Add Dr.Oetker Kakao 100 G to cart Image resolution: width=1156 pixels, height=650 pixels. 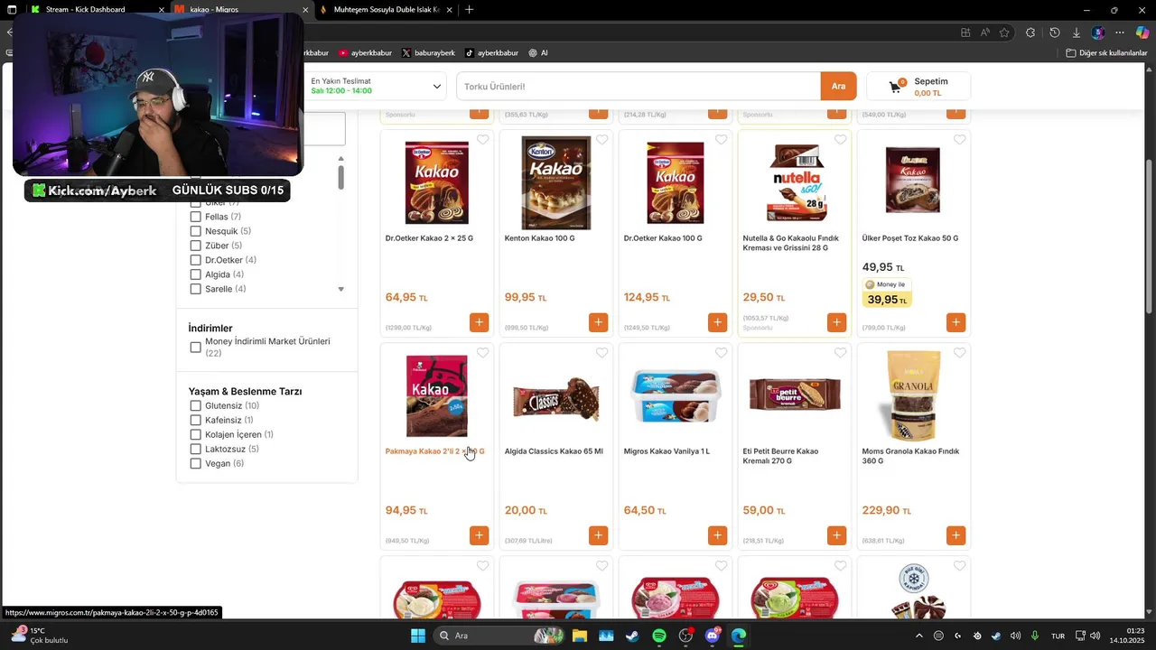pyautogui.click(x=717, y=322)
